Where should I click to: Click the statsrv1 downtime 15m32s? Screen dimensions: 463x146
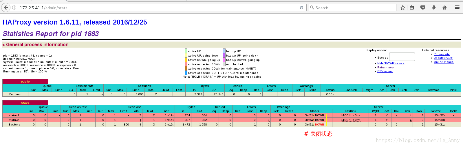pos(440,115)
